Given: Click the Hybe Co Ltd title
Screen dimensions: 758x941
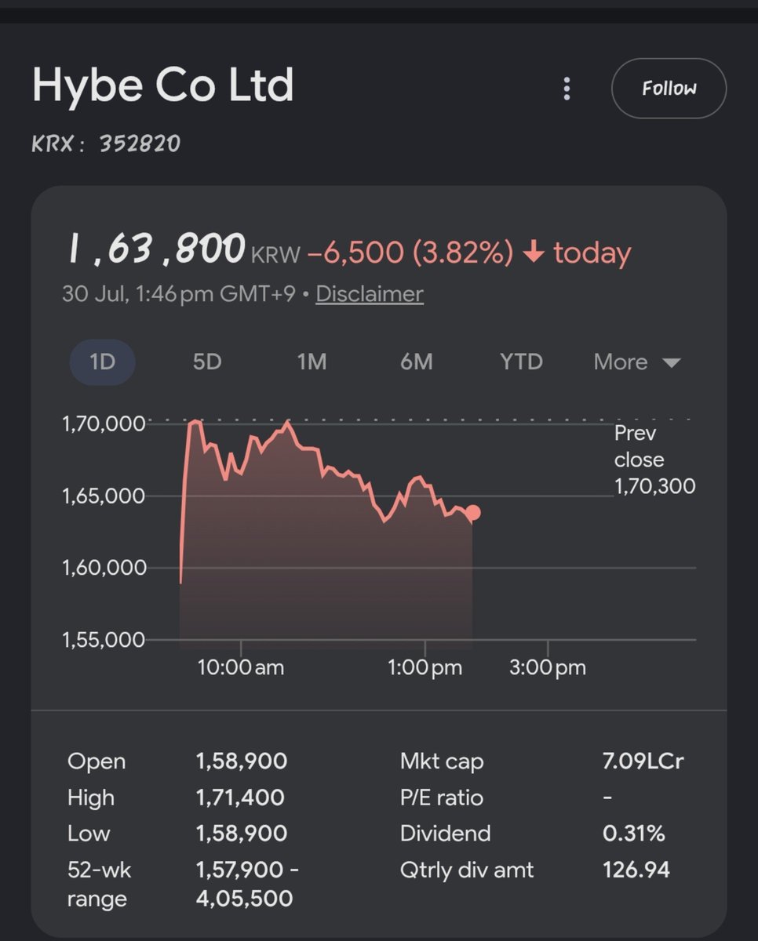Looking at the screenshot, I should 163,85.
